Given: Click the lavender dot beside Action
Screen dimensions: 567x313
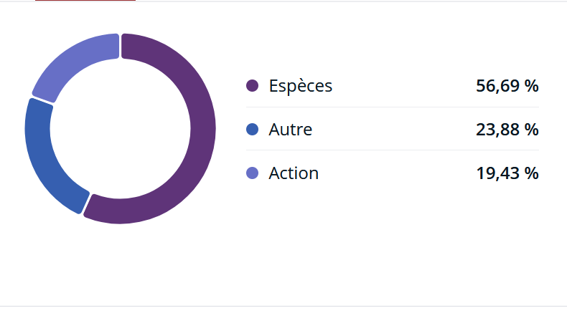Looking at the screenshot, I should click(252, 173).
